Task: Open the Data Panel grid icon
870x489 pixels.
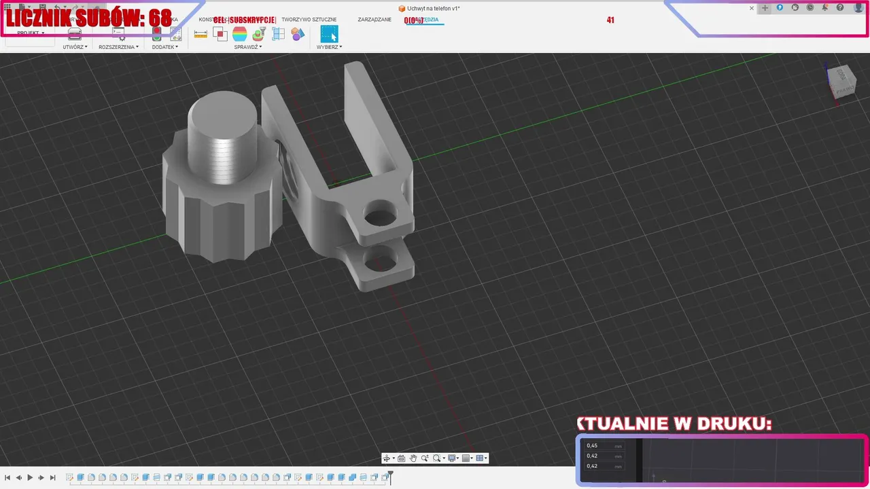Action: [x=7, y=7]
